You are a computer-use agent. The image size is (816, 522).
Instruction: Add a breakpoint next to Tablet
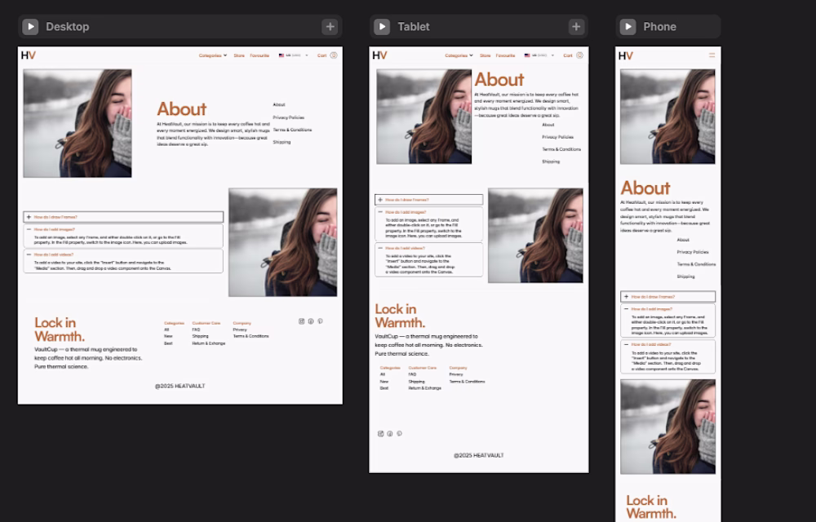[x=576, y=27]
